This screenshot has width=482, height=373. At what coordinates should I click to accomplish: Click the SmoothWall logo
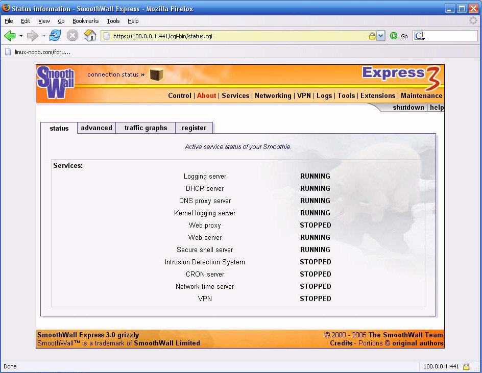[56, 82]
